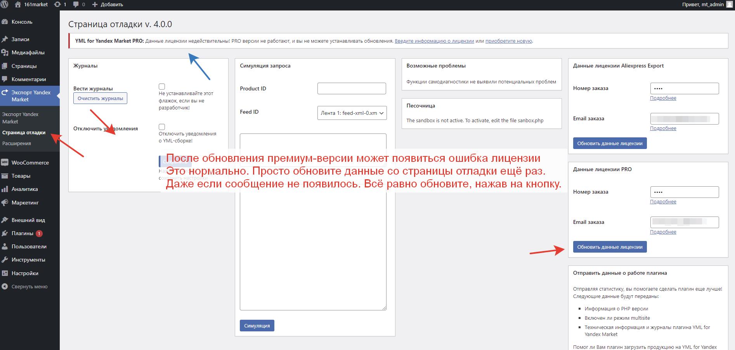Viewport: 735px width, 350px height.
Task: Update PRO license data button
Action: [610, 247]
